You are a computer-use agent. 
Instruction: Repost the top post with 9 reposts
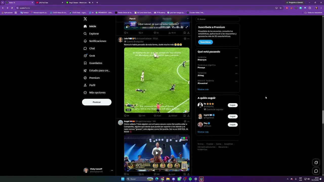[141, 33]
